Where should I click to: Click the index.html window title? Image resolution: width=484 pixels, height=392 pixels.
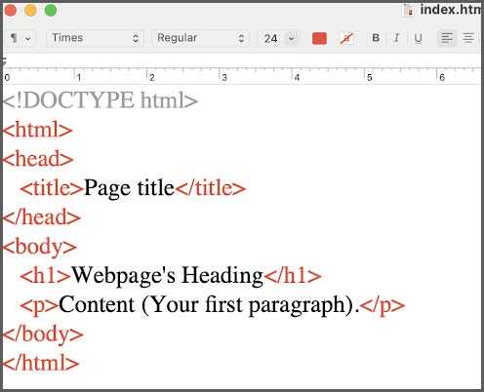click(x=450, y=10)
